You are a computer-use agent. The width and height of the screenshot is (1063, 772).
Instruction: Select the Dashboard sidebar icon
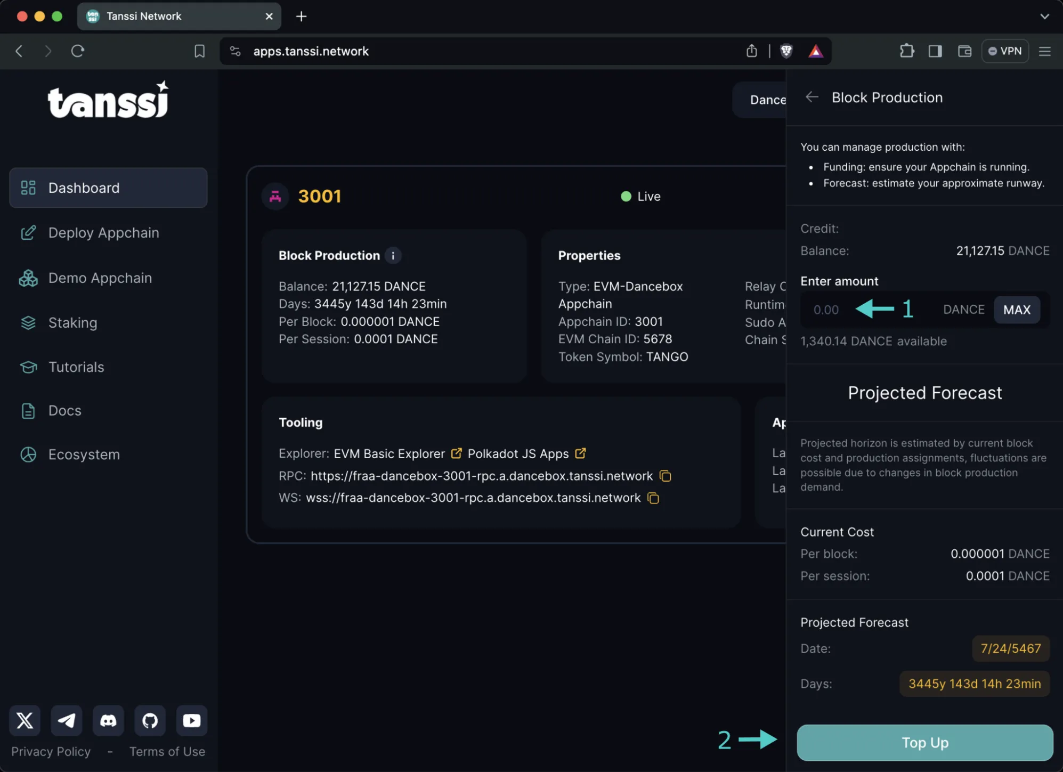(28, 188)
